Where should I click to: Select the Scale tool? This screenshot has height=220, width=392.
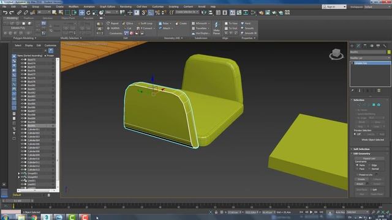[x=95, y=12]
